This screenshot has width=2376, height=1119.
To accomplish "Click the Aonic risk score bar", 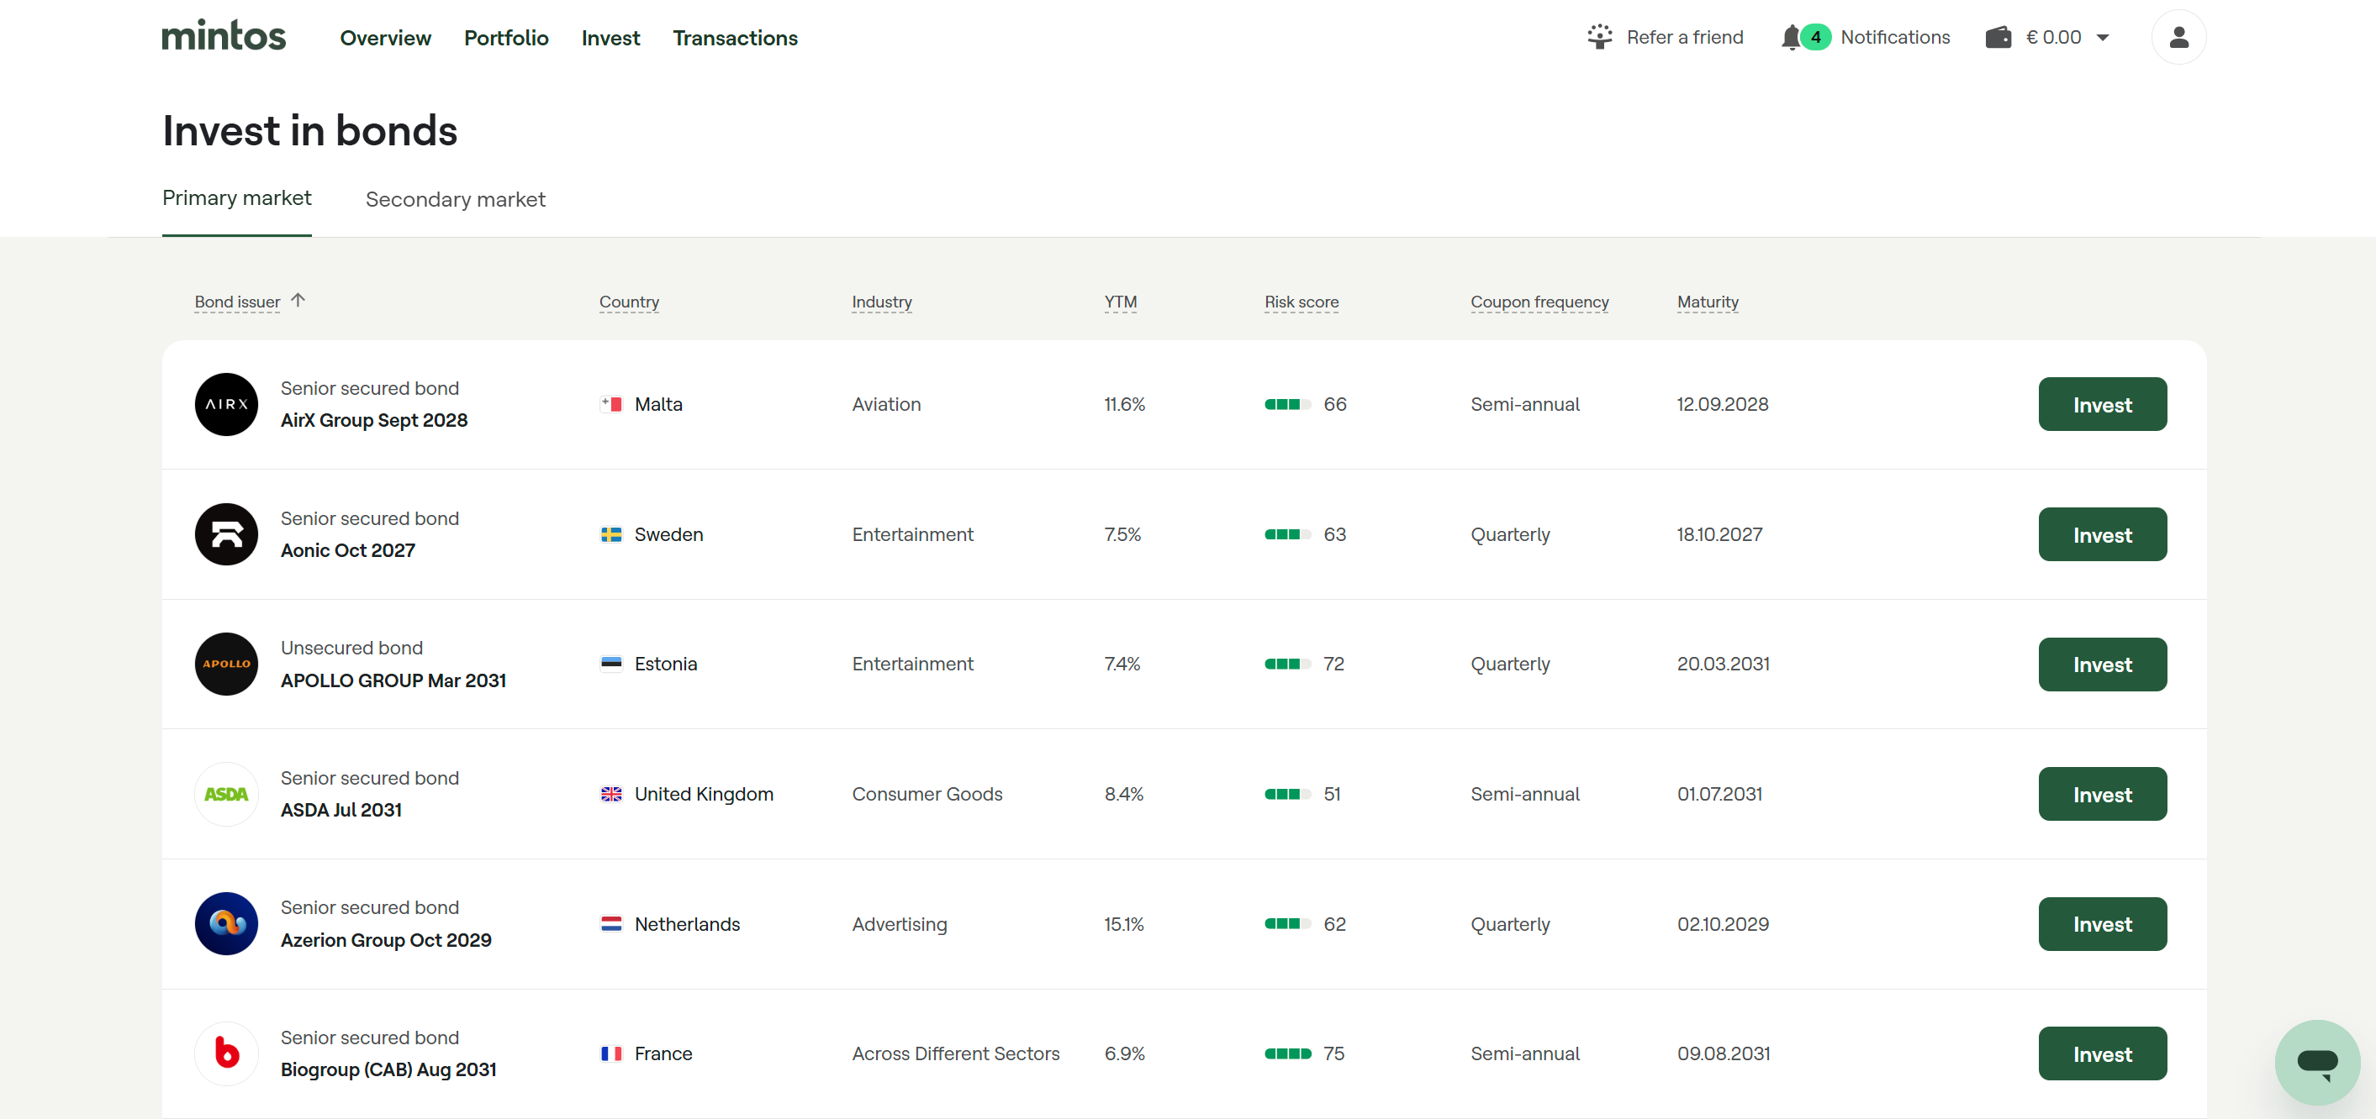I will click(x=1286, y=534).
